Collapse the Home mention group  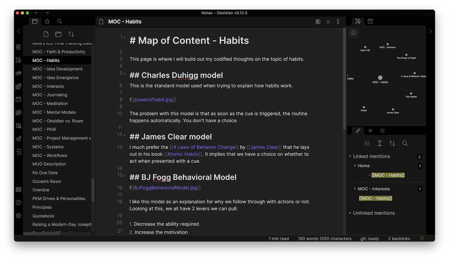pyautogui.click(x=355, y=166)
